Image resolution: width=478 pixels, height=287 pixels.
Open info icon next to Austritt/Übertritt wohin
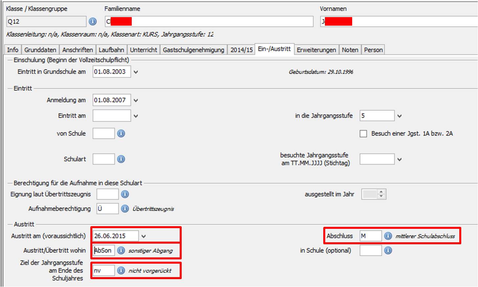[121, 251]
